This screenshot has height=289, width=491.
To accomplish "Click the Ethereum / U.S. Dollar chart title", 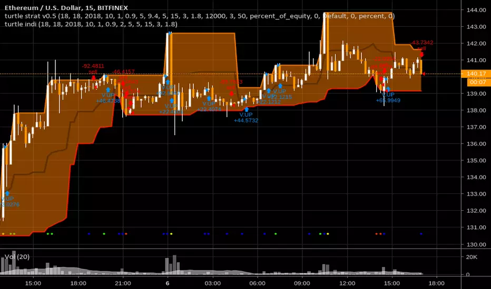I will tap(66, 8).
